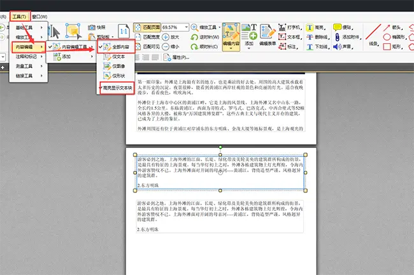Viewport: 414px width, 275px height.
Task: Click the 匹配宽度 fit width button
Action: (x=147, y=37)
